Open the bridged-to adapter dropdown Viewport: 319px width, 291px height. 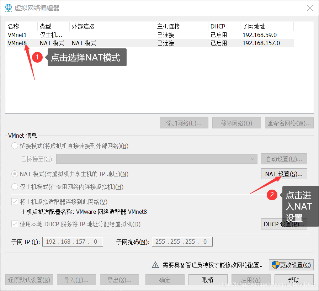(156, 159)
